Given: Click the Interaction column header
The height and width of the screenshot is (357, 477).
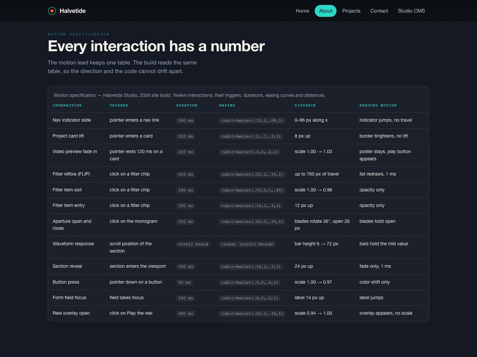Looking at the screenshot, I should click(67, 105).
